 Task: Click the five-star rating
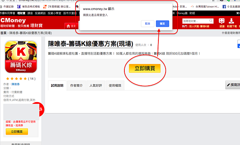pos(16,79)
